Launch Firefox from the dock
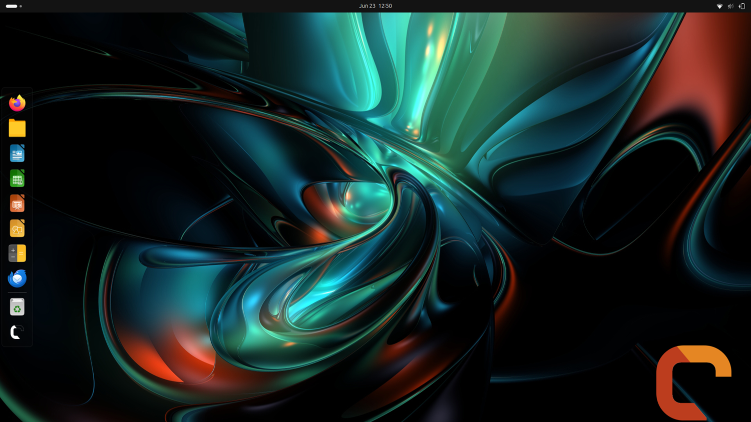This screenshot has width=751, height=422. coord(17,103)
